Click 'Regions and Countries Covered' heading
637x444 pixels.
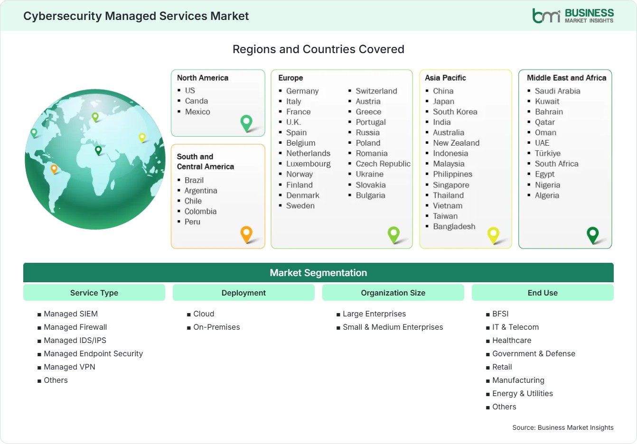318,49
